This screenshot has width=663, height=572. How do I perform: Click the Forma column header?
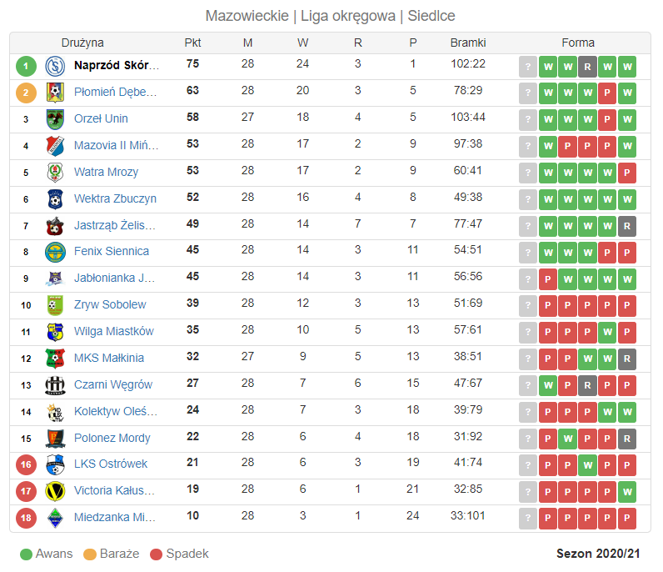[577, 43]
